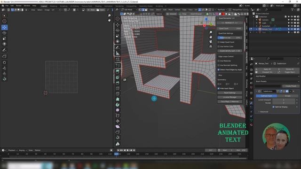Enable Use Materials checkbox
The width and height of the screenshot is (301, 169).
(219, 61)
